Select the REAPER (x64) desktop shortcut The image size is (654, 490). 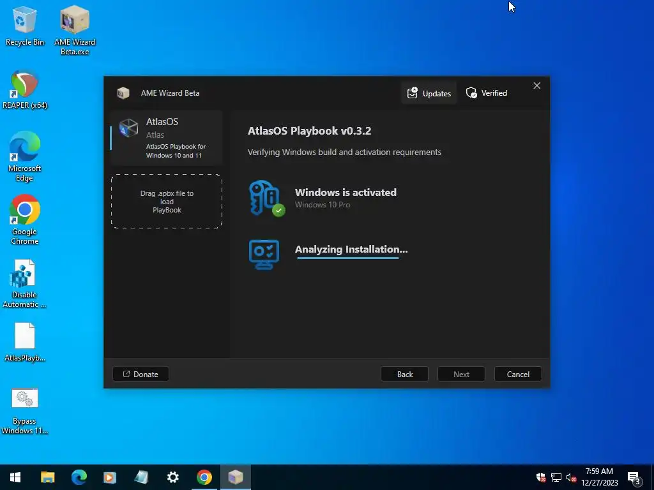tap(25, 89)
